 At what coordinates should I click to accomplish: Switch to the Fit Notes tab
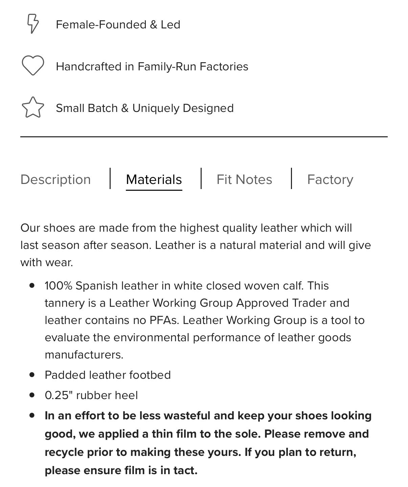[244, 179]
